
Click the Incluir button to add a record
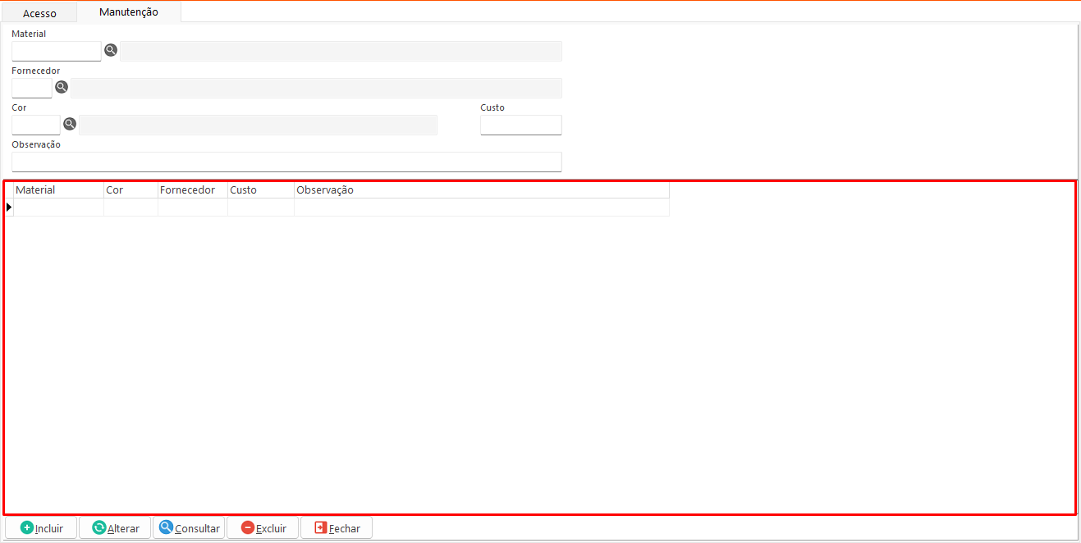click(x=41, y=528)
